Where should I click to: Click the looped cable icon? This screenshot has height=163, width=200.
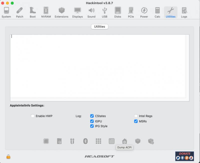click(72, 141)
